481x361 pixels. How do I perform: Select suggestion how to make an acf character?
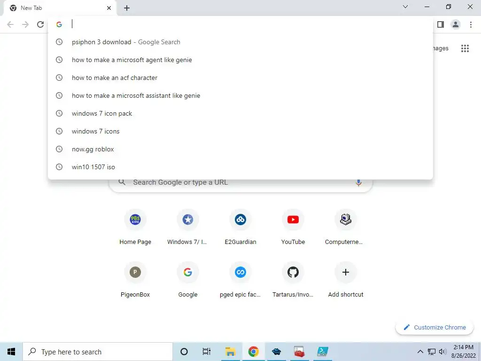tap(240, 78)
